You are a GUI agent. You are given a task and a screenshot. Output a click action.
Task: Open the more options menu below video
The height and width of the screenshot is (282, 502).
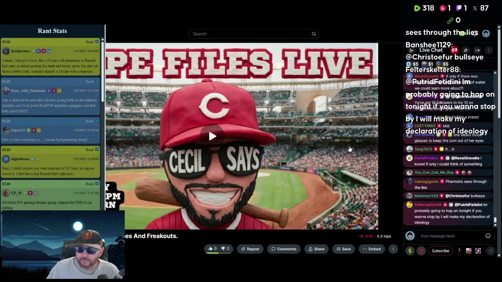pos(393,249)
